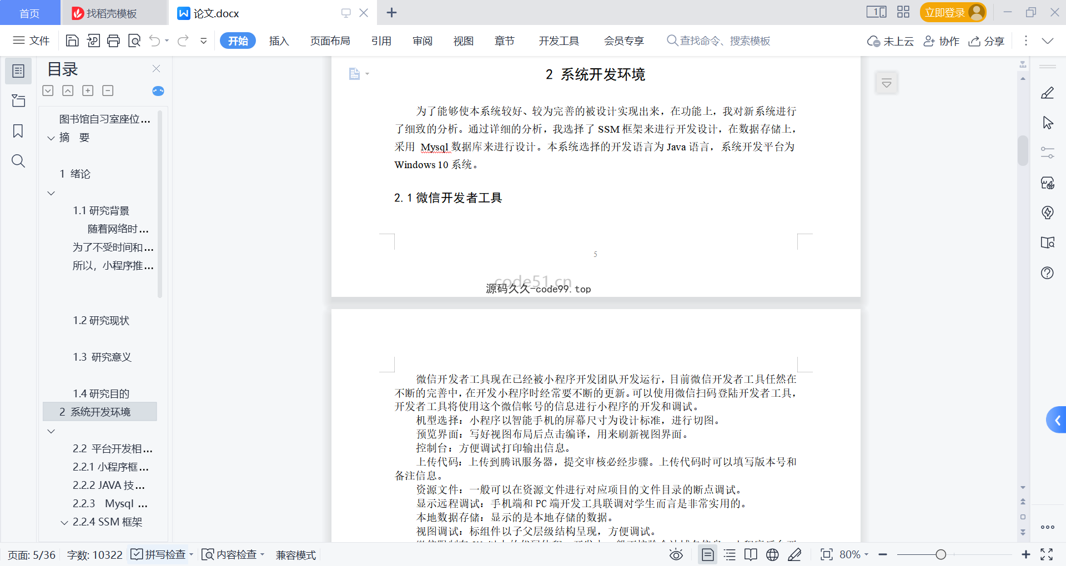Click the 未上云 cloud status button
Image resolution: width=1066 pixels, height=566 pixels.
(x=890, y=41)
